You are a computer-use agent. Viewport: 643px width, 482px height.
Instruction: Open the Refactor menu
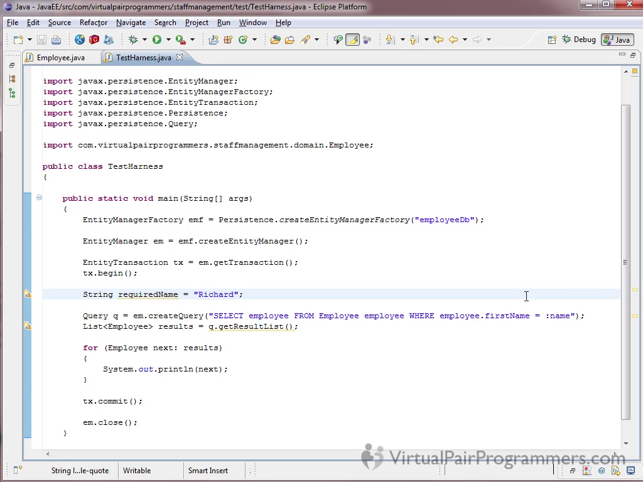94,23
